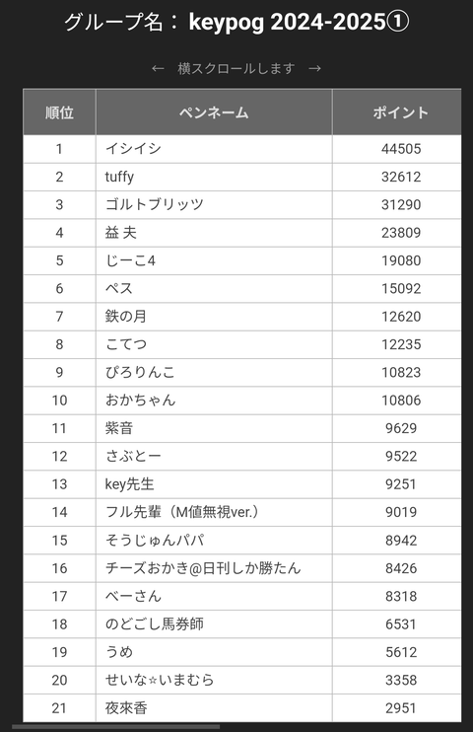The height and width of the screenshot is (732, 473).
Task: Select the のどごし馬券師 name cell
Action: 214,624
